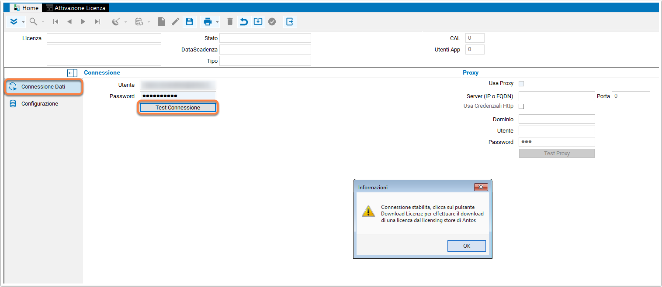Click the Proxy Dominio field
The height and width of the screenshot is (287, 662).
(557, 119)
